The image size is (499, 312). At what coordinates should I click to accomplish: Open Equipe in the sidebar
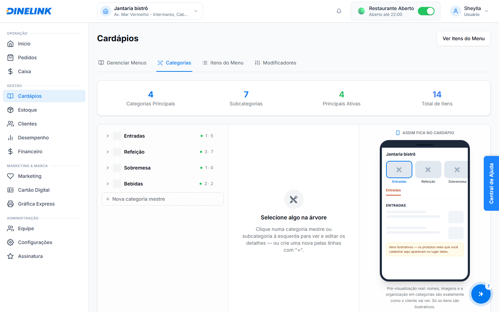coord(44,228)
